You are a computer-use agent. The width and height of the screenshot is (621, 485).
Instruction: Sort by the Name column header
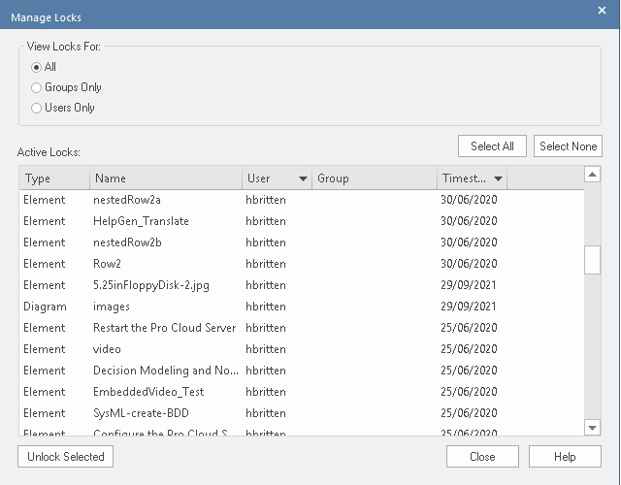pyautogui.click(x=165, y=178)
